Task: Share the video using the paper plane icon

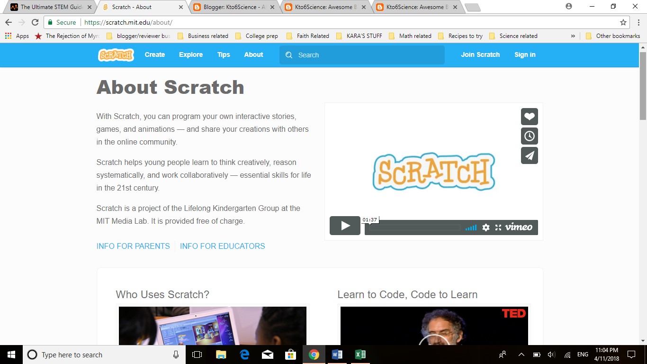Action: (529, 155)
